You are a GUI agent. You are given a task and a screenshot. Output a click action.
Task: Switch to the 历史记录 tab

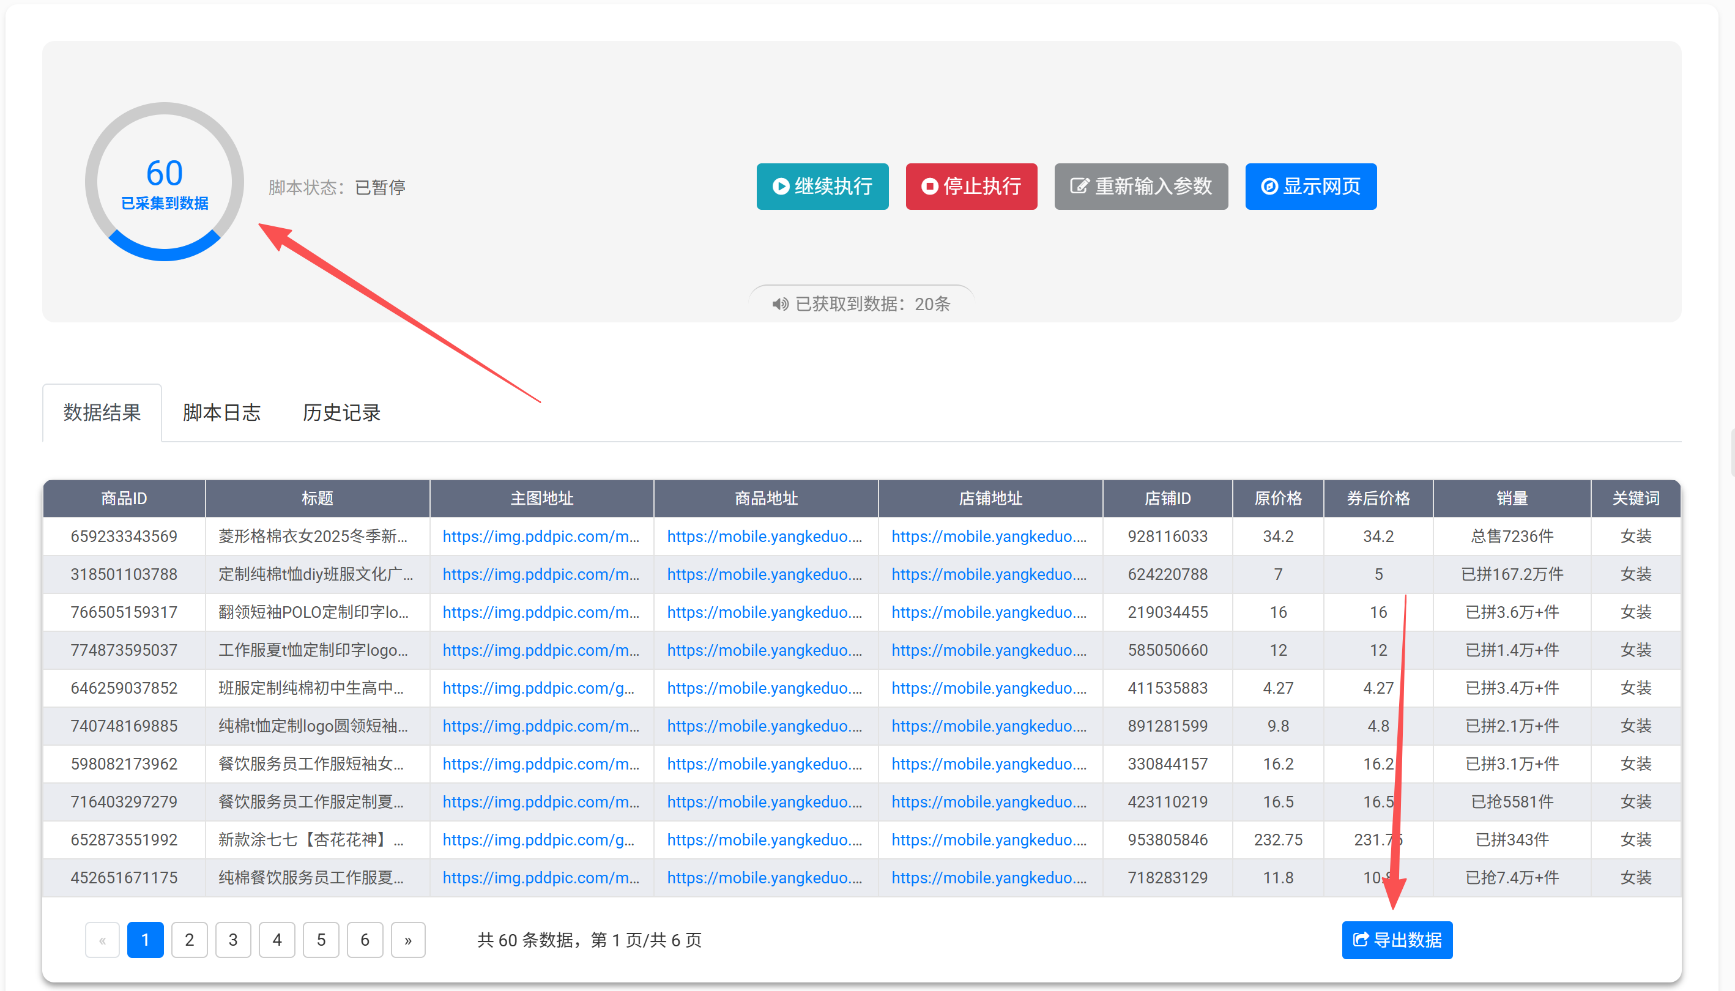point(342,413)
